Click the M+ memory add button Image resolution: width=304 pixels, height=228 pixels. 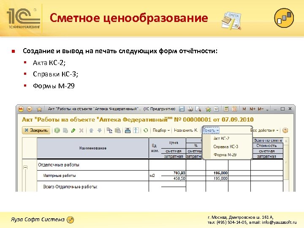252,109
